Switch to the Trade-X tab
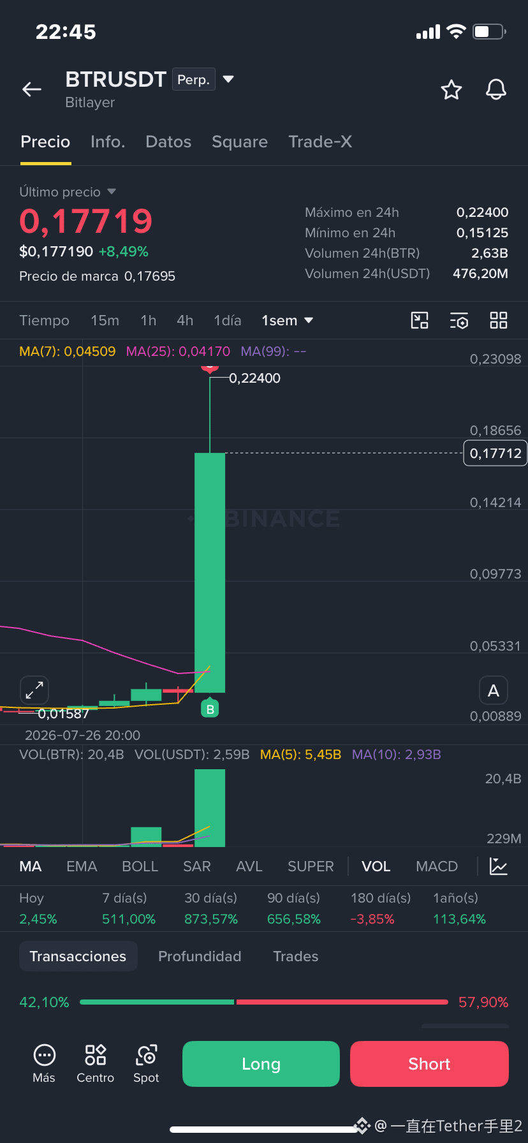Screen dimensions: 528x1143 click(320, 142)
